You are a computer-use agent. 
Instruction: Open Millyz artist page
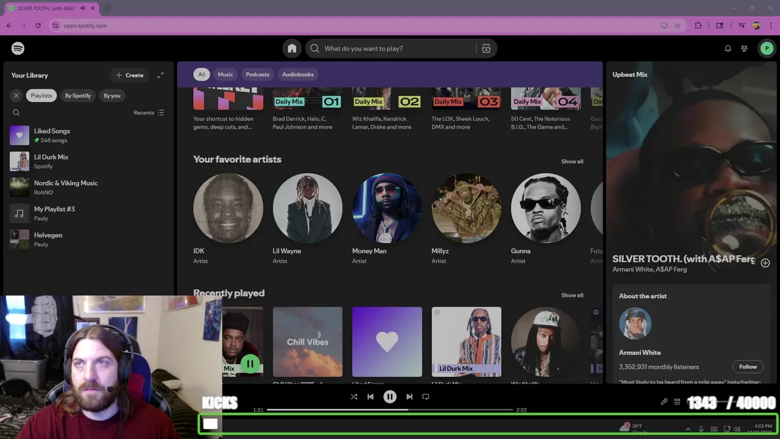(x=466, y=219)
